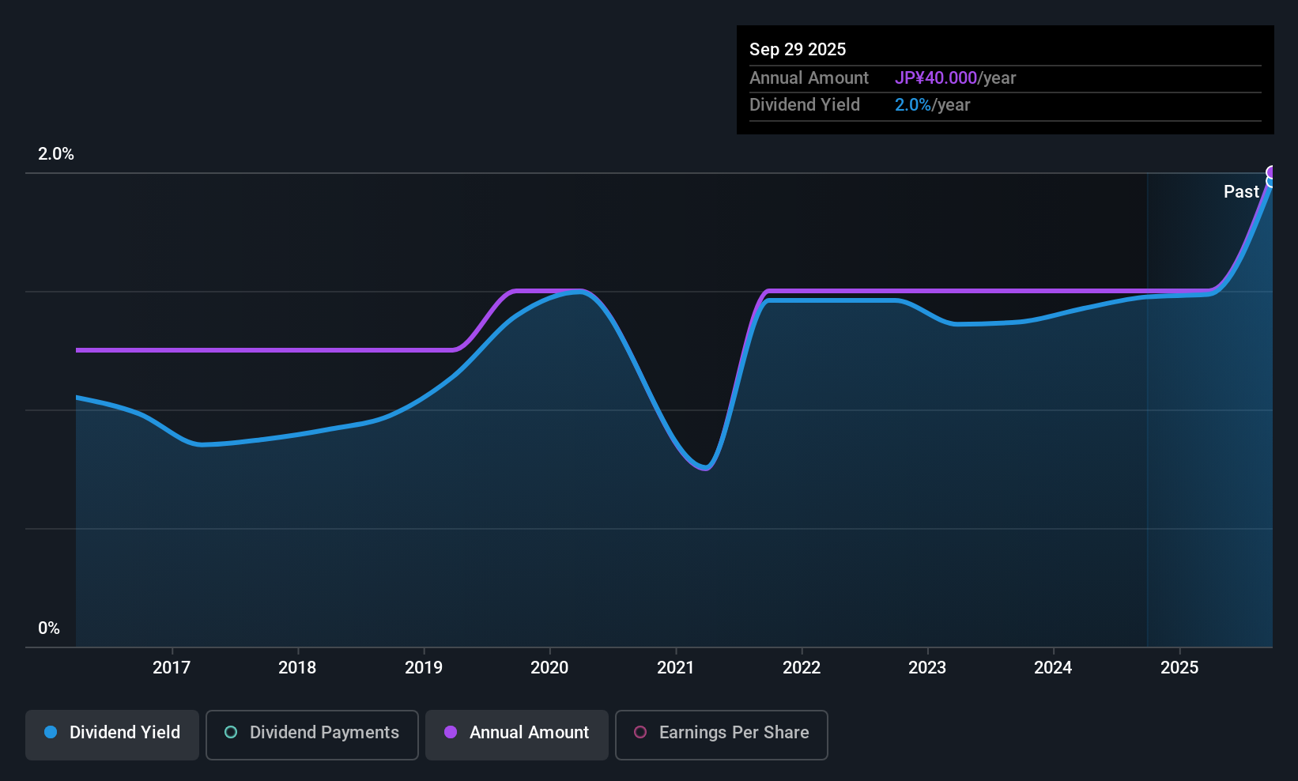Toggle the Dividend Yield series label
Viewport: 1298px width, 781px height.
(x=125, y=733)
